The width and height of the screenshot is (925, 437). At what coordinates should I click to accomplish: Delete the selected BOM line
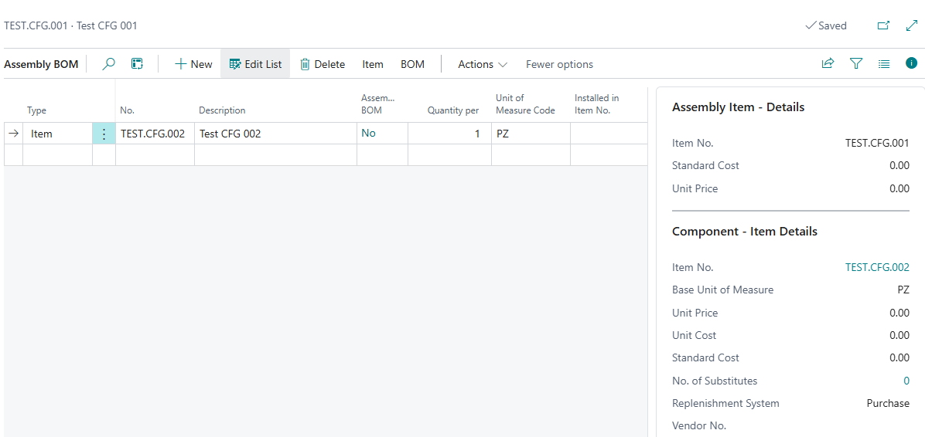click(x=323, y=64)
